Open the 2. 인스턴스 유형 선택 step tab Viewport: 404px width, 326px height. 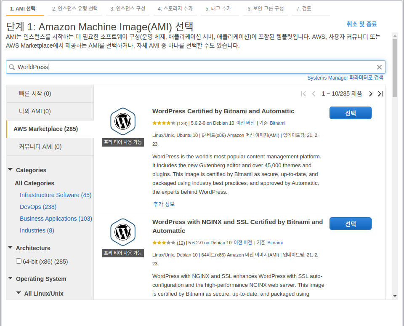[x=75, y=8]
